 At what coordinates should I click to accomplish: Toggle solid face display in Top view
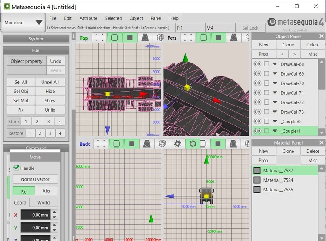click(130, 38)
